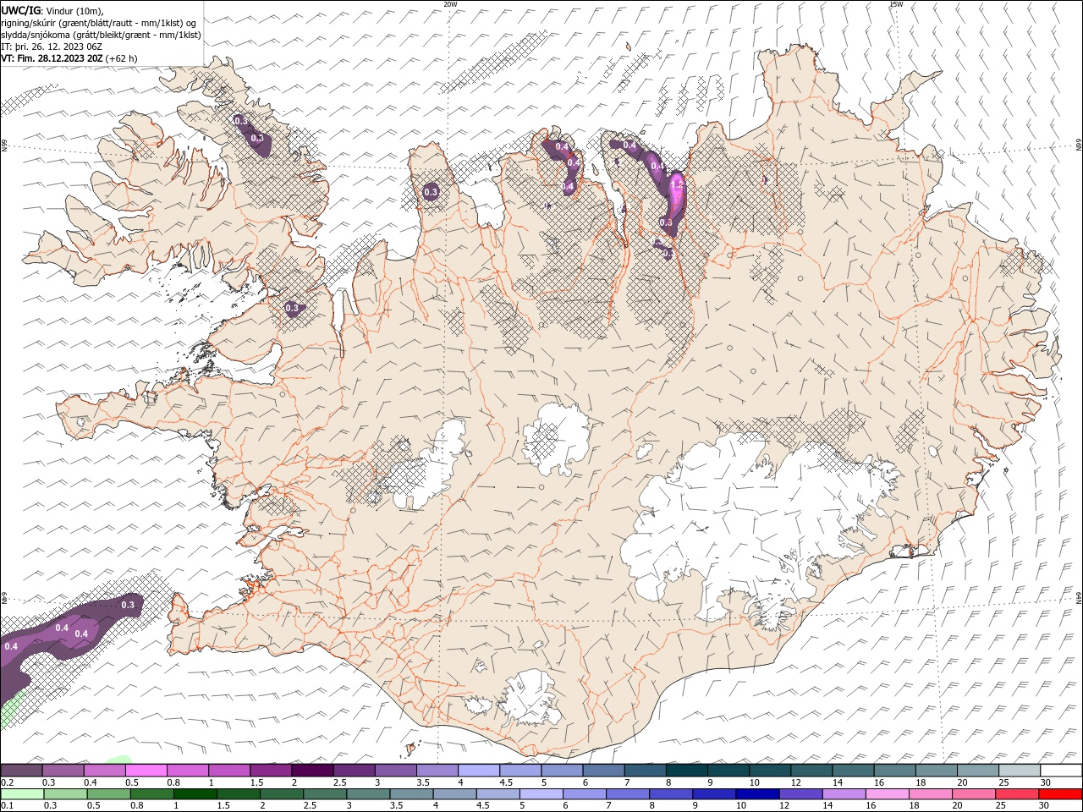
Task: Select the '66N' latitude label on right edge
Action: coord(1079,146)
